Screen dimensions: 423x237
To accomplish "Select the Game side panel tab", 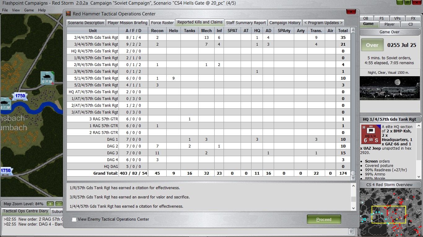I will [368, 24].
